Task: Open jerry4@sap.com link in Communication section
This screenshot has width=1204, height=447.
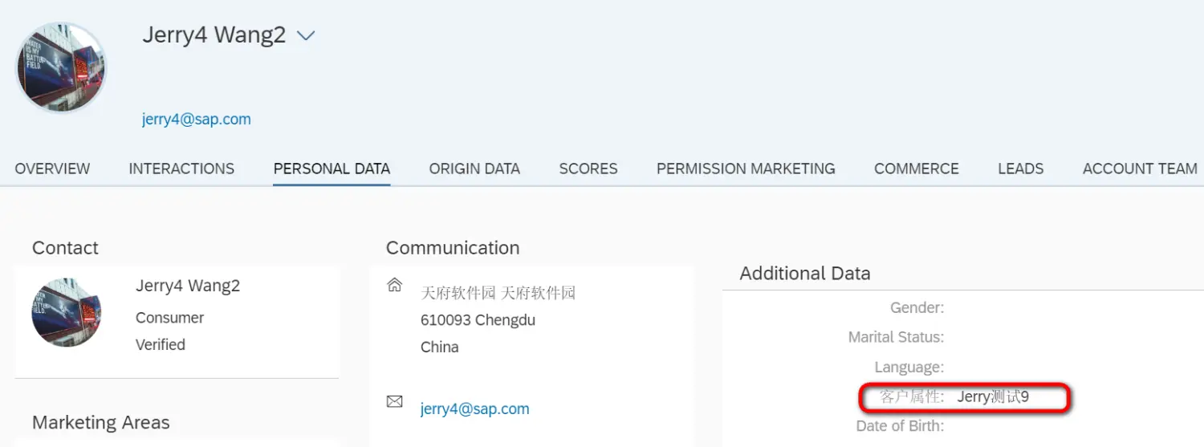Action: tap(474, 409)
